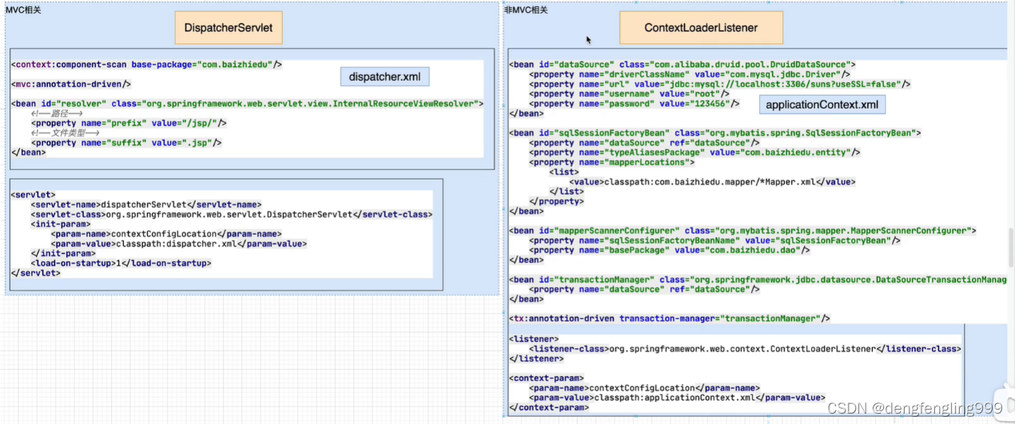Screen dimensions: 1015x424
Task: Click the opening <context-param> tag line
Action: pyautogui.click(x=547, y=378)
